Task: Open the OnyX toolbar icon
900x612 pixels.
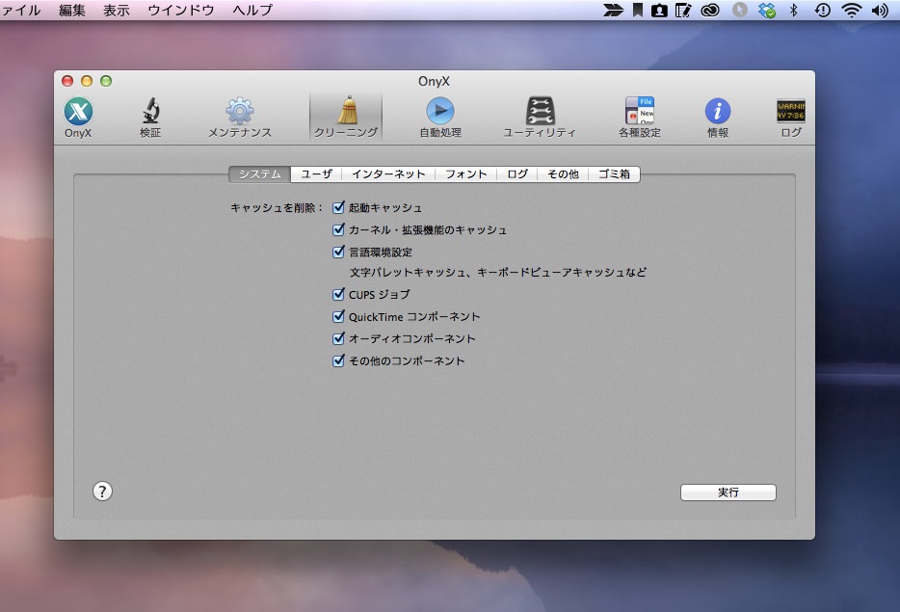Action: pyautogui.click(x=78, y=118)
